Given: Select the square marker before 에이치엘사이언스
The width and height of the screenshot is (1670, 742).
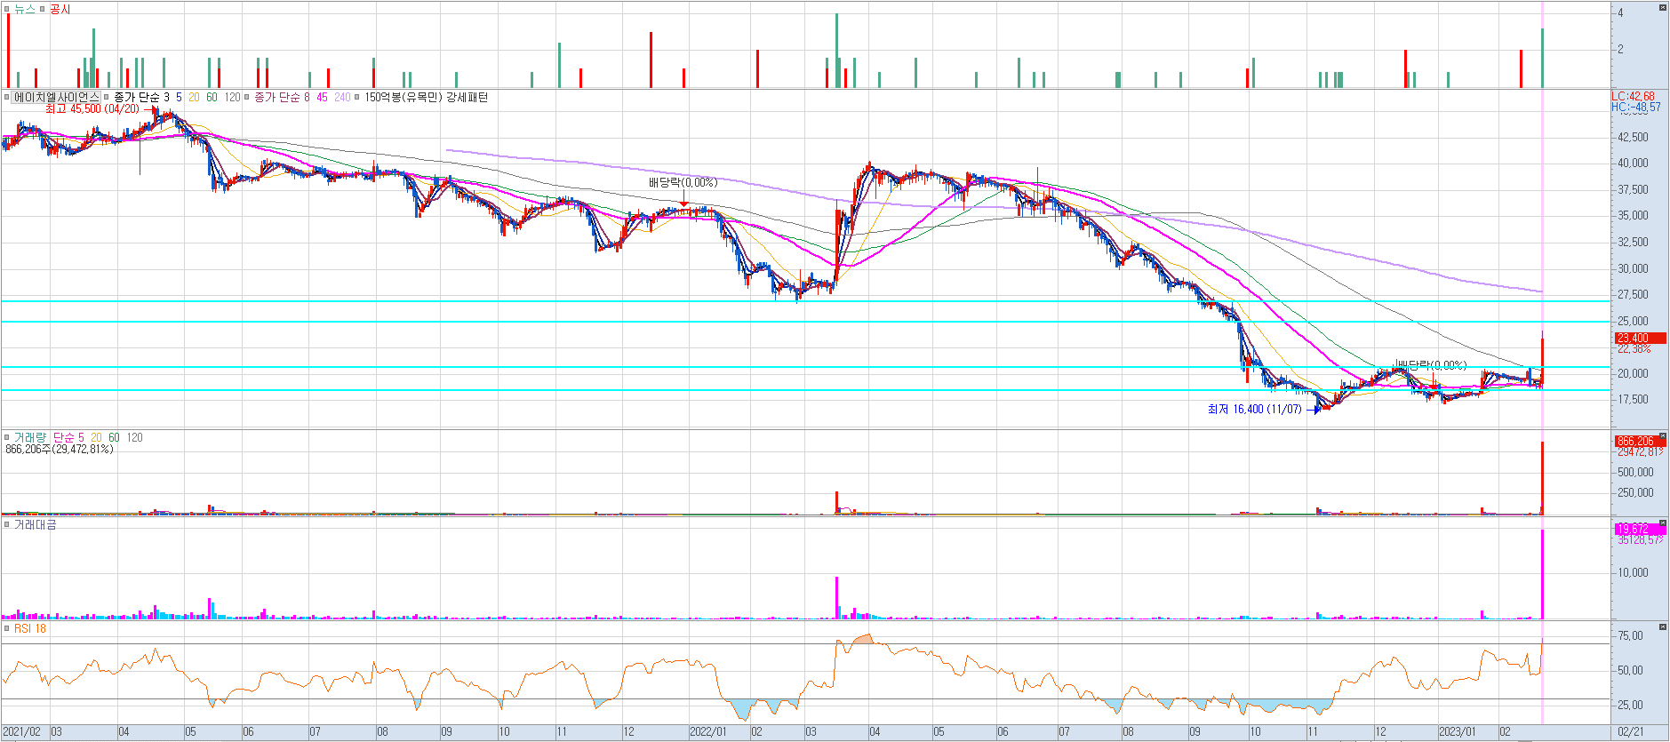Looking at the screenshot, I should coord(7,97).
